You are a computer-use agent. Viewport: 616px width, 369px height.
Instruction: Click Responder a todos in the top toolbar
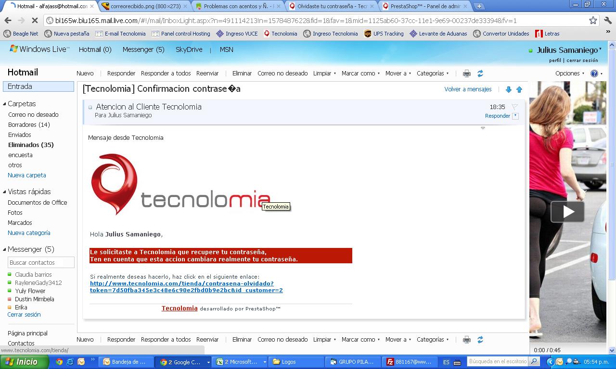click(x=166, y=74)
